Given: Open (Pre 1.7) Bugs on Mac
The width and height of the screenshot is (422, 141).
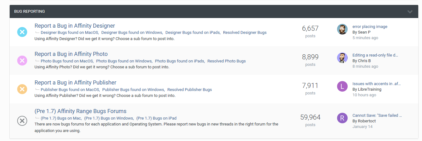Looking at the screenshot, I should pyautogui.click(x=61, y=118).
